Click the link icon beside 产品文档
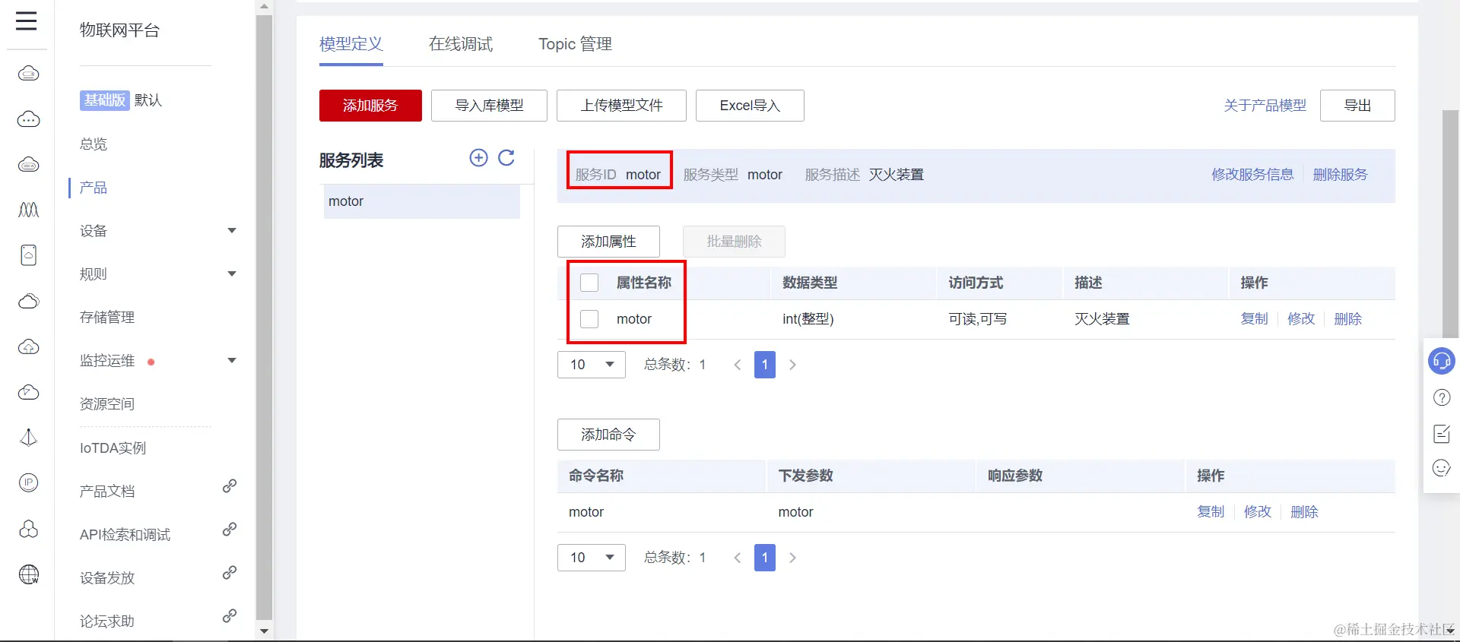Image resolution: width=1460 pixels, height=642 pixels. (230, 485)
